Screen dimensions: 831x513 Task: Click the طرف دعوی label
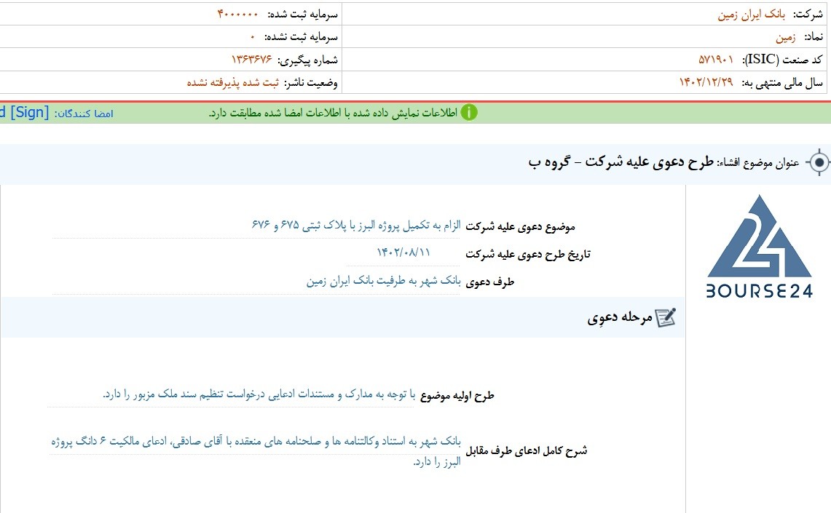(x=489, y=282)
